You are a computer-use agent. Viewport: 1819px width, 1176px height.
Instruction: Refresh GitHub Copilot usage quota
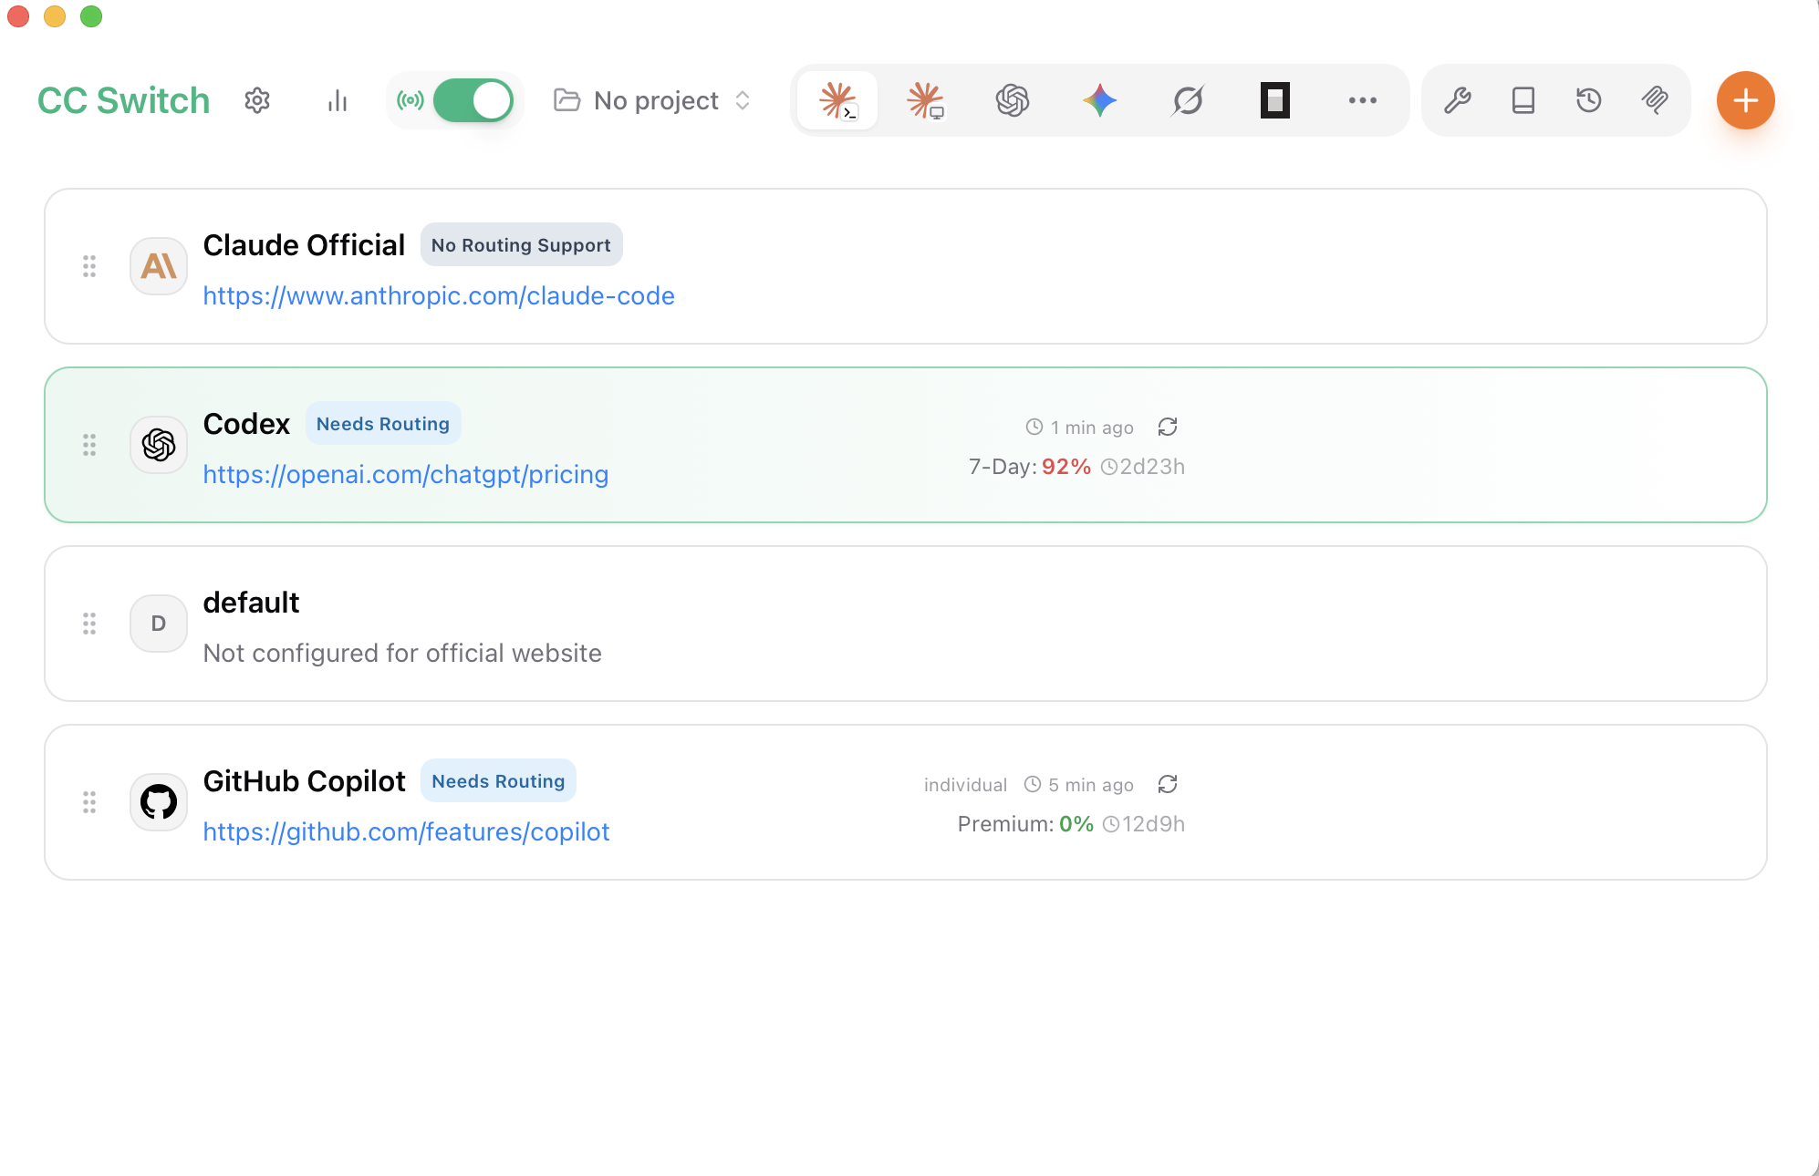point(1168,784)
